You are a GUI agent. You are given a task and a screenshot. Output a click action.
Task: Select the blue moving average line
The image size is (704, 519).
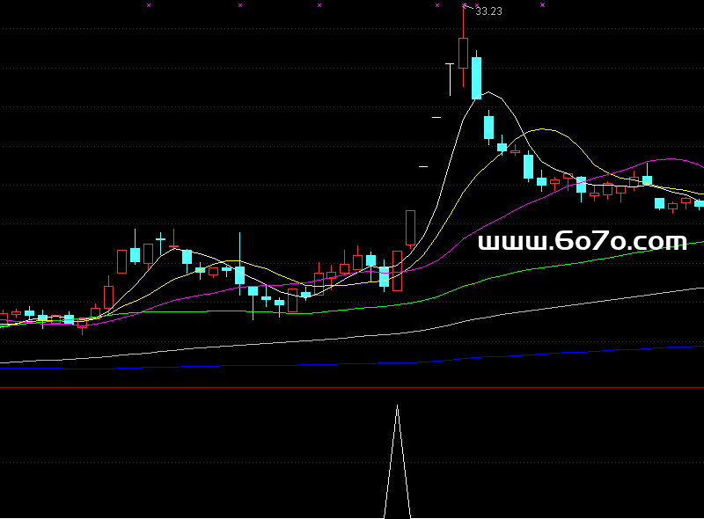528,355
